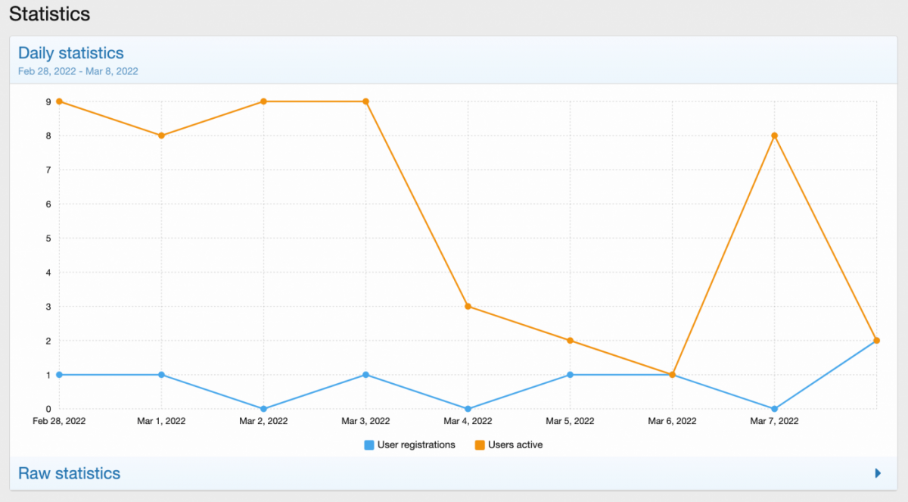
Task: Click the Mar 4, 2022 axis label
Action: (x=468, y=421)
